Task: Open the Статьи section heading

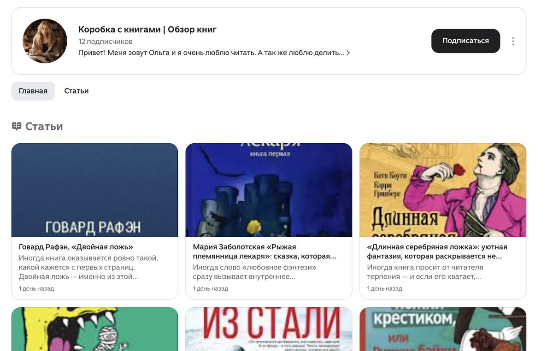Action: click(x=44, y=126)
